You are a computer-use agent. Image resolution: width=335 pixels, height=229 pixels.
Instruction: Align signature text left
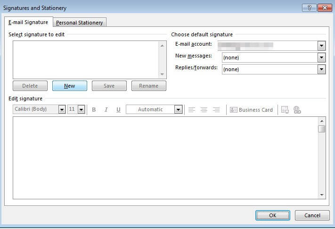[192, 110]
